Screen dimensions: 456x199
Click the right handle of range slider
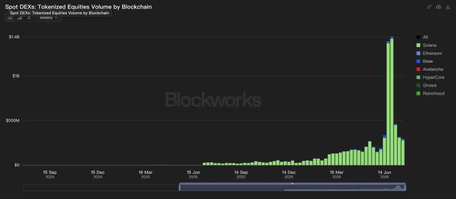[405, 188]
